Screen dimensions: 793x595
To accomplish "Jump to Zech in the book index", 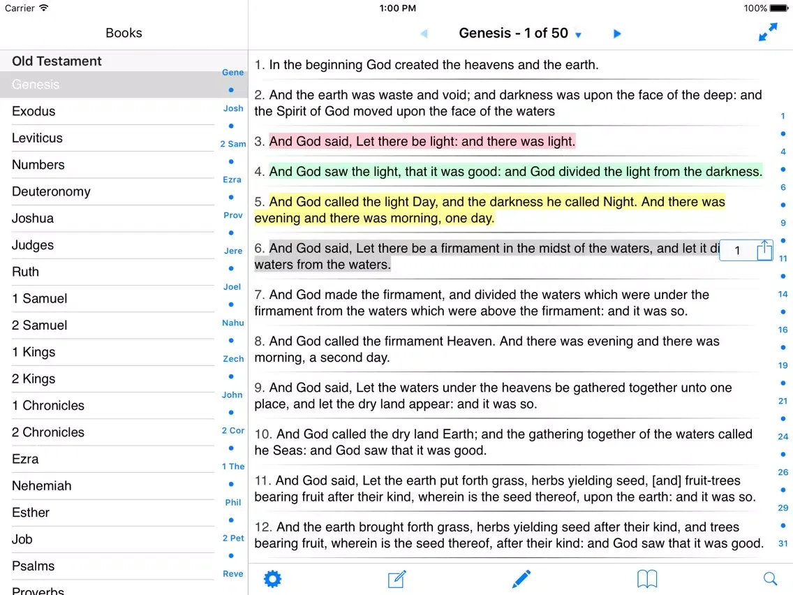I will pos(233,359).
